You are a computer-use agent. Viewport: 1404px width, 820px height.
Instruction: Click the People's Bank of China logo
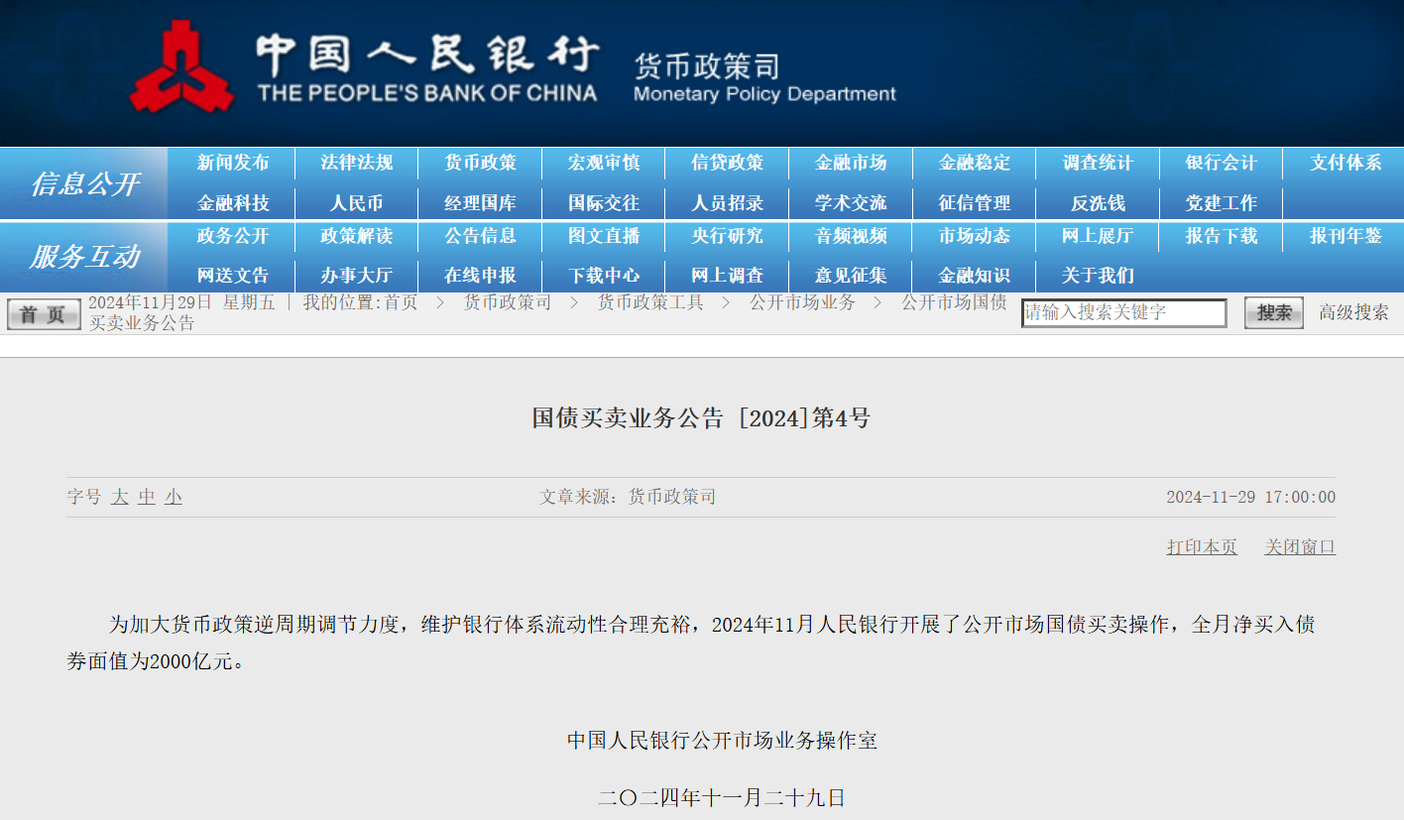pos(181,67)
